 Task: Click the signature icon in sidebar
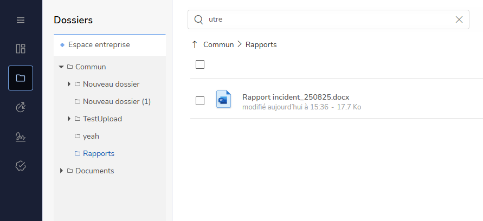point(21,136)
